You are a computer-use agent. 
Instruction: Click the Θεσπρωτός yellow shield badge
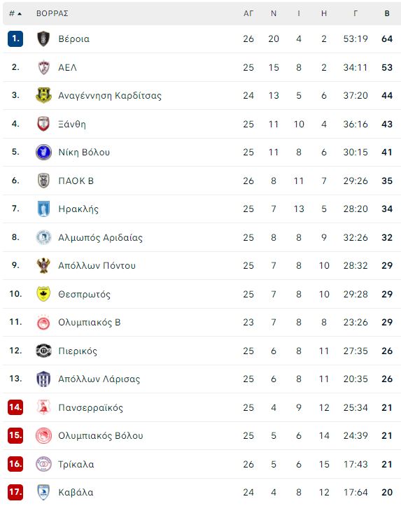point(43,294)
